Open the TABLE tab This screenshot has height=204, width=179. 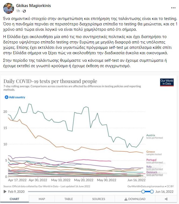69,199
